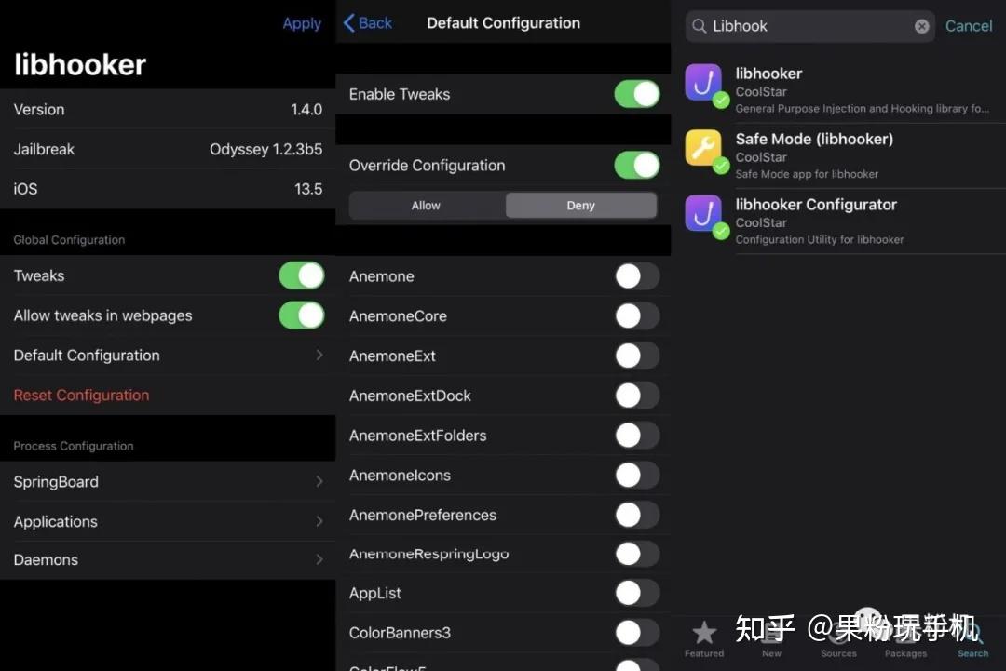This screenshot has width=1006, height=671.
Task: Tap the New tab icon
Action: point(771,631)
